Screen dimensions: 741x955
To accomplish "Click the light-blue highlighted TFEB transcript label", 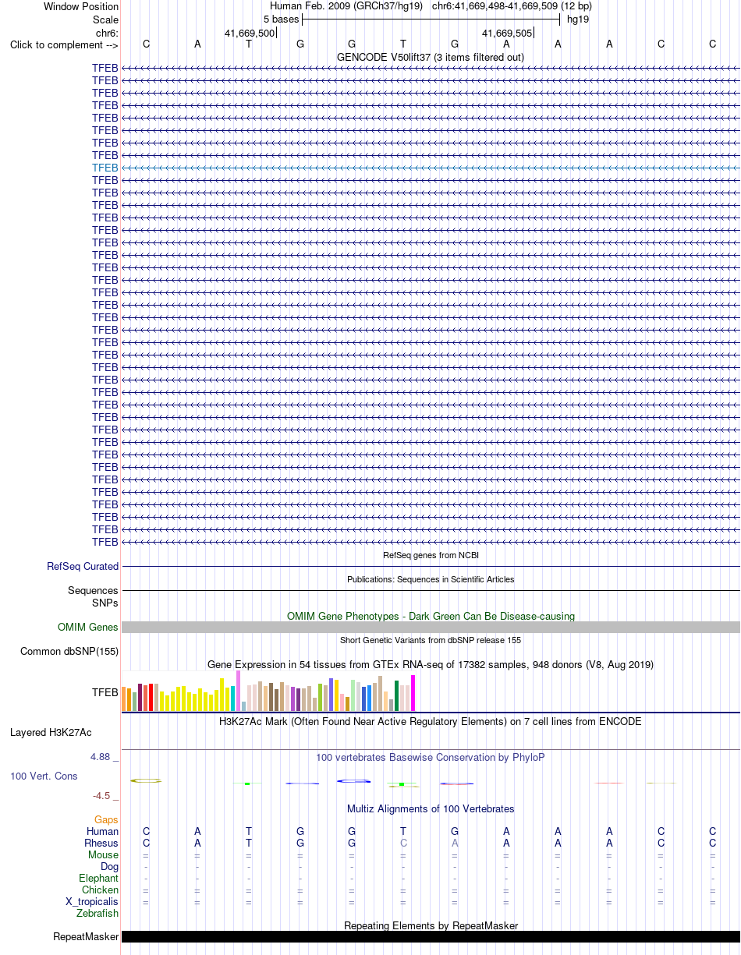I will click(105, 168).
